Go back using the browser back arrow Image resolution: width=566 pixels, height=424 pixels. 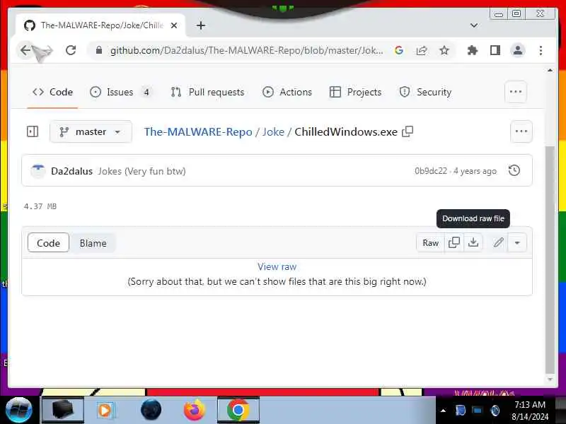coord(25,50)
